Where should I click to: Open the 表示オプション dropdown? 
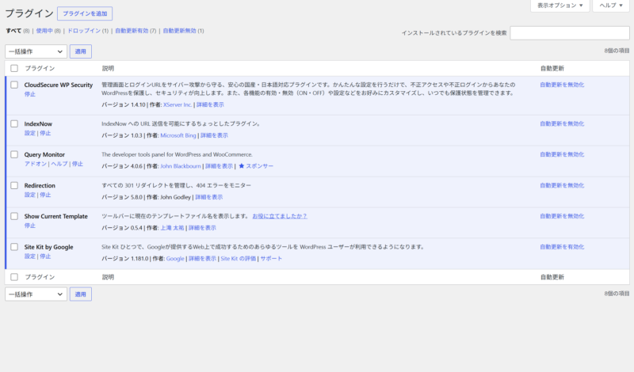(x=560, y=6)
